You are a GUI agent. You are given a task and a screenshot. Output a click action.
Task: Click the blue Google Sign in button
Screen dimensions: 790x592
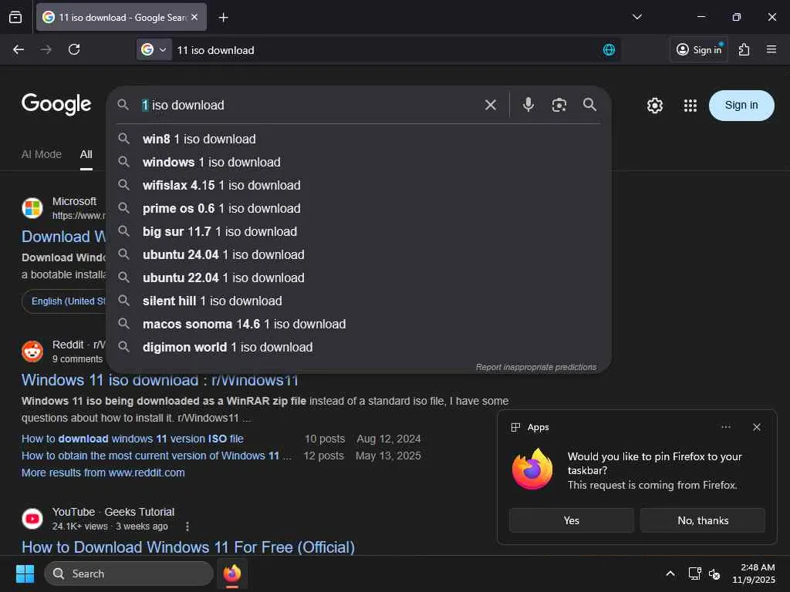(x=741, y=105)
